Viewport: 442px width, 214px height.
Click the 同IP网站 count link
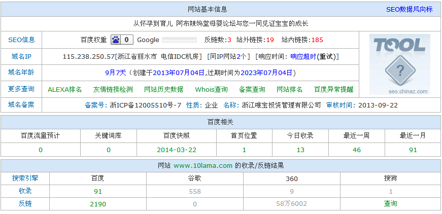coord(228,56)
